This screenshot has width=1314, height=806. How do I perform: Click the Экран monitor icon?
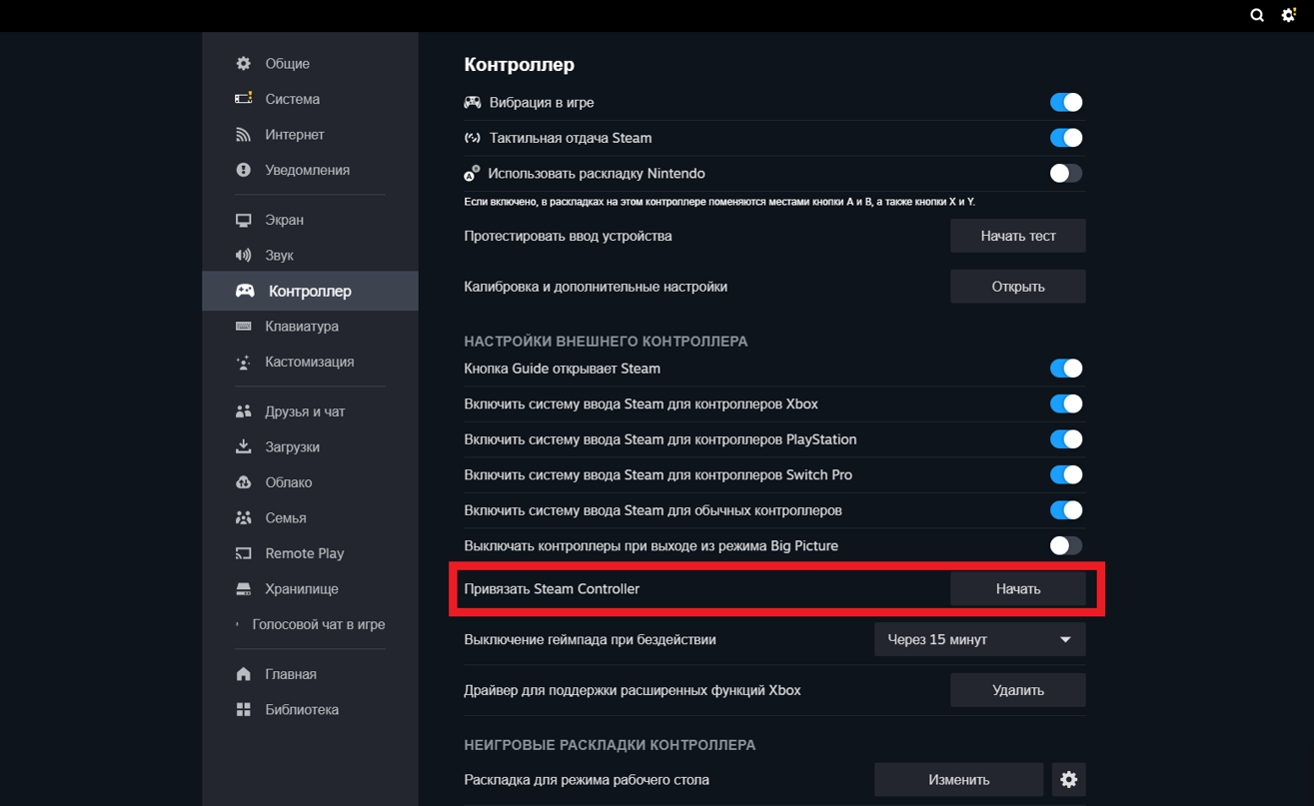click(x=244, y=220)
